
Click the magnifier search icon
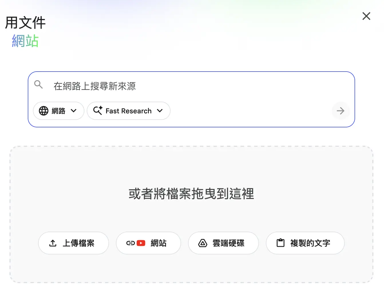38,84
